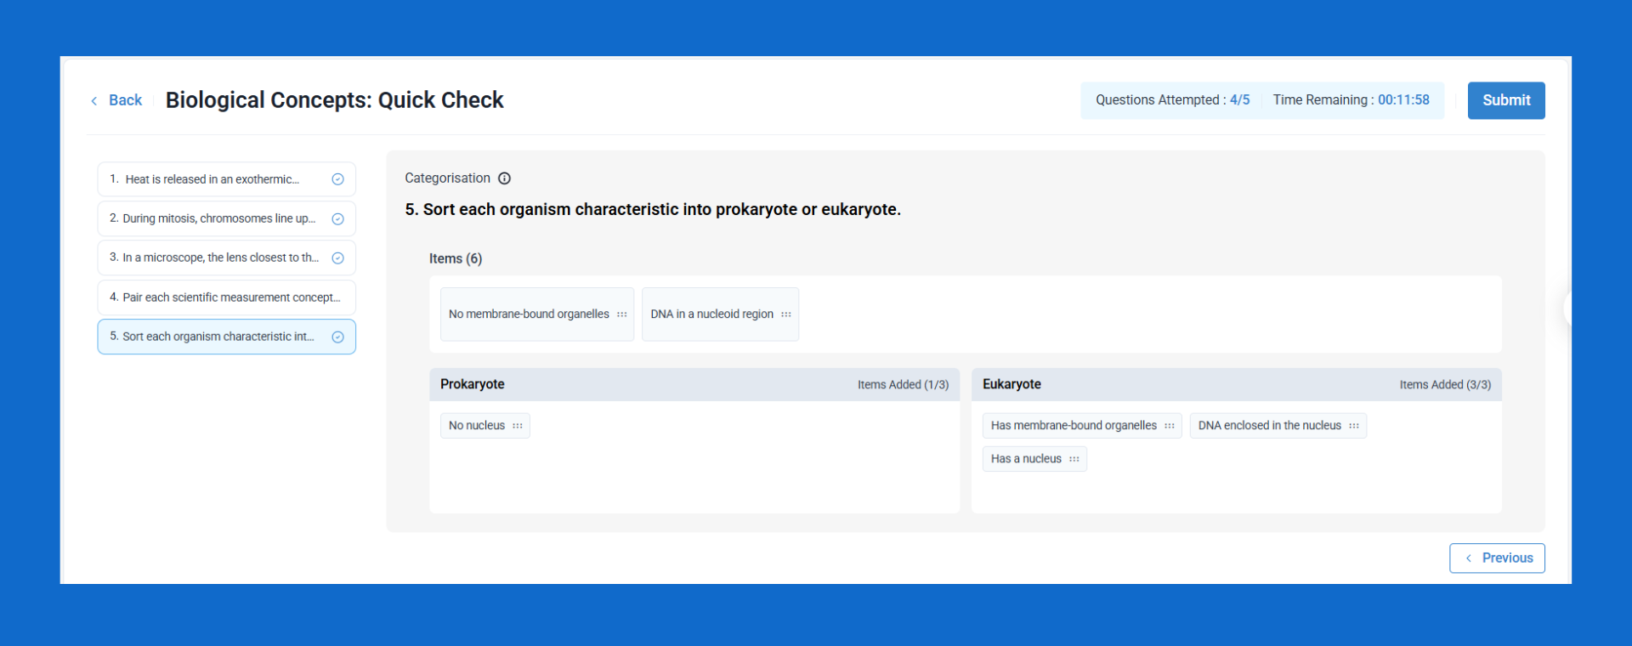Click drag handle on 'DNA enclosed in the nucleus'
This screenshot has height=646, width=1632.
(1354, 426)
